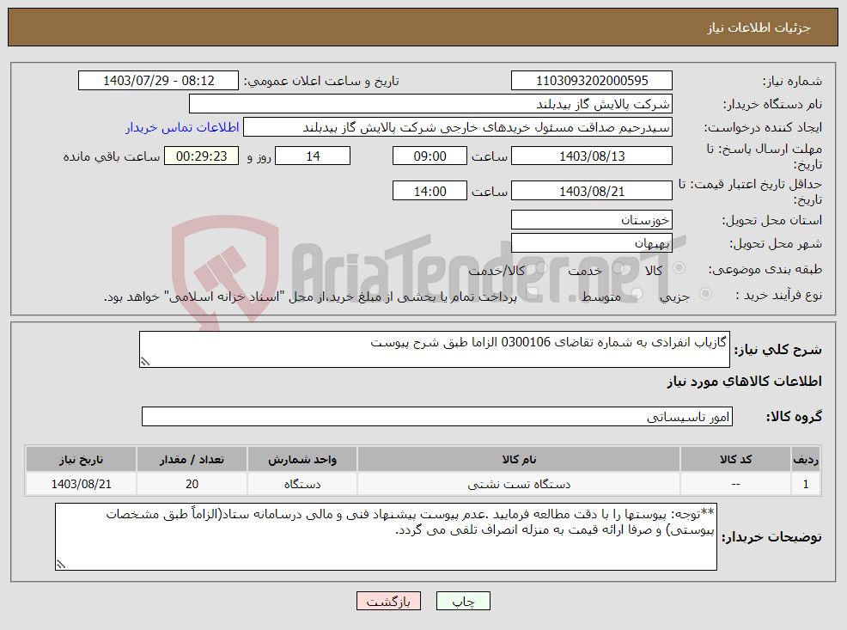This screenshot has height=630, width=847.
Task: Select the جزیی purchase type radio
Action: pyautogui.click(x=705, y=294)
